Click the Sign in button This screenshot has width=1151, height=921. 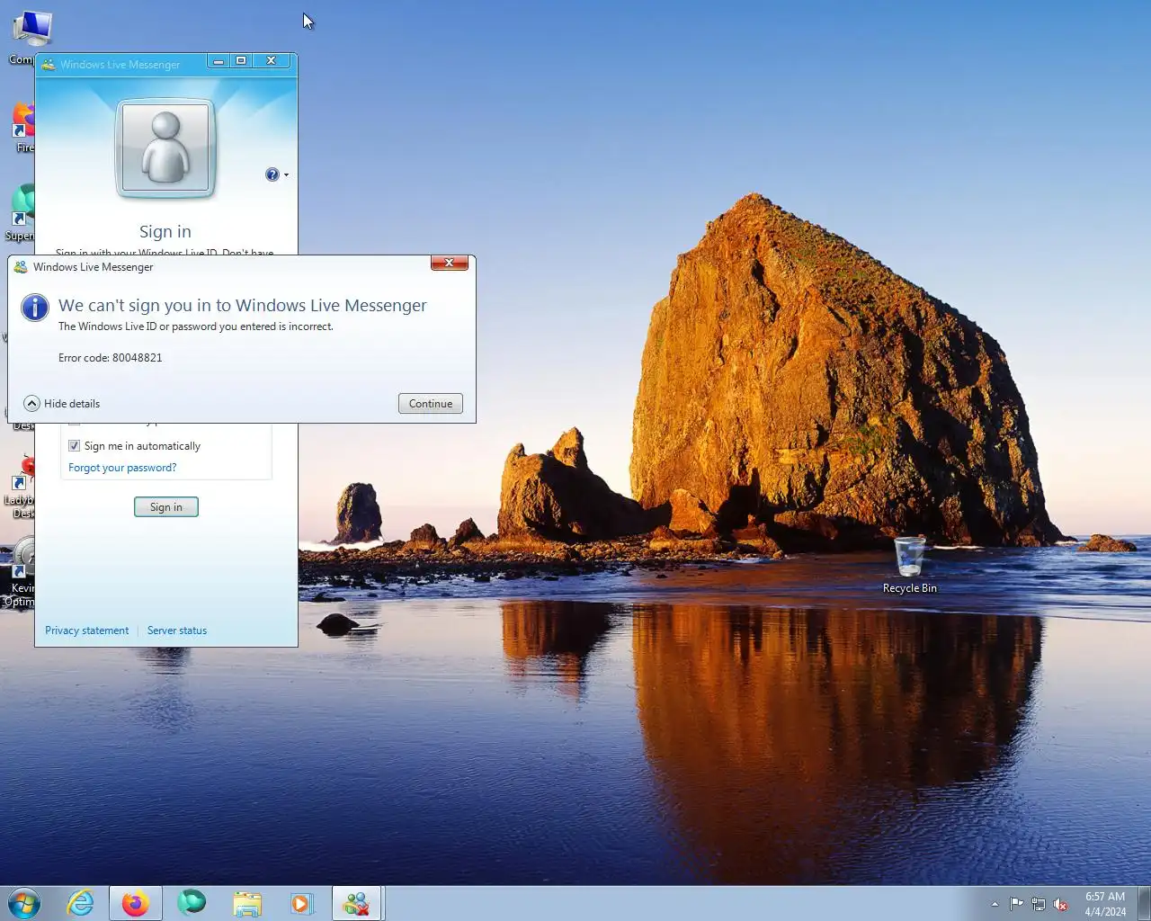pos(166,507)
